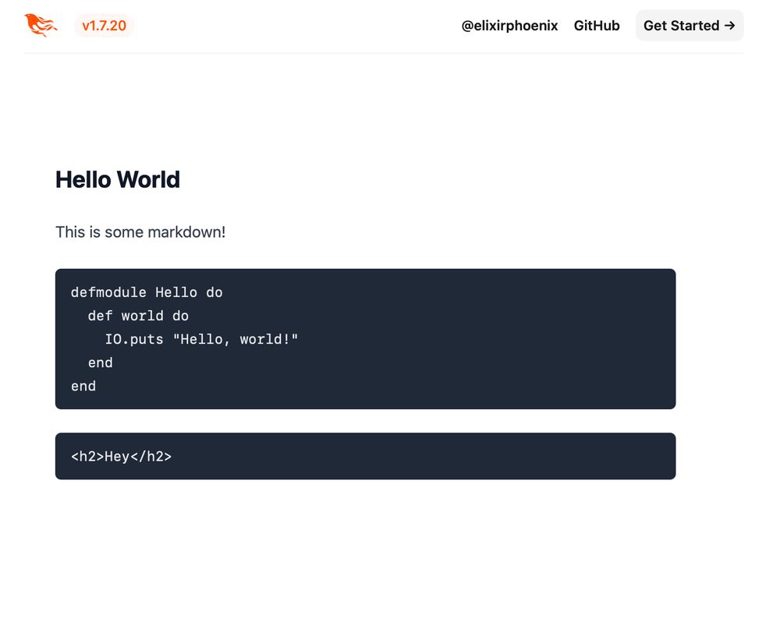Screen dimensions: 780x636
Task: Click the "def world do" code line
Action: [138, 316]
